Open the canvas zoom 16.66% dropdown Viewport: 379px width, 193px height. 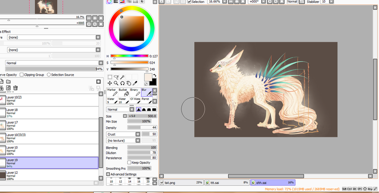pyautogui.click(x=225, y=1)
